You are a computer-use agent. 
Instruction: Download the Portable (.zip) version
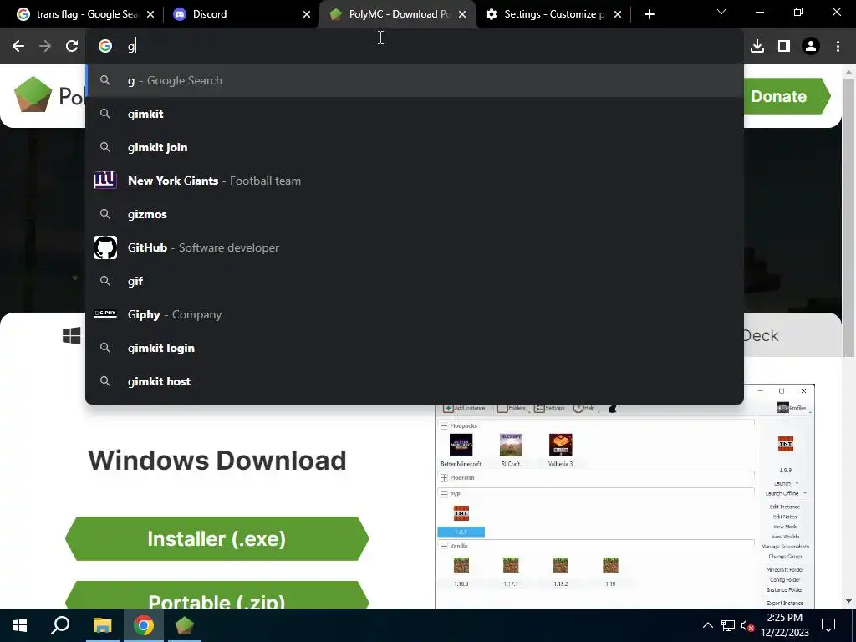tap(217, 595)
